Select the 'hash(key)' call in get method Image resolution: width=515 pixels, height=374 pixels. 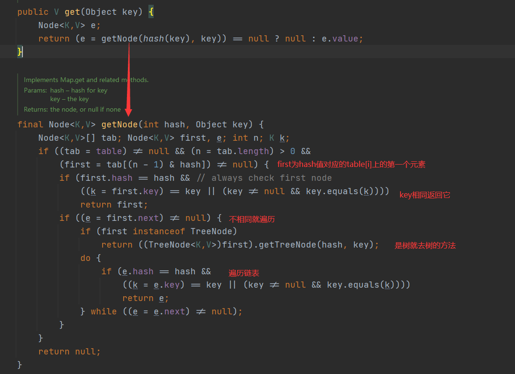(167, 39)
